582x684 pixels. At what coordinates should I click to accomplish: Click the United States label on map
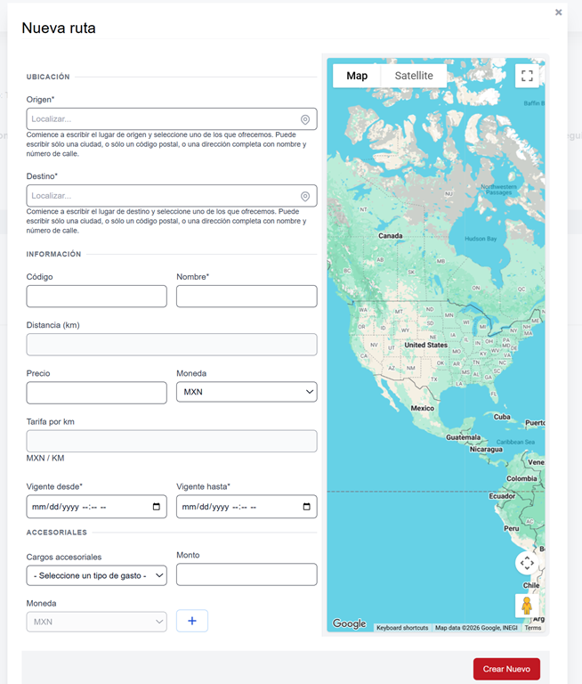coord(426,345)
